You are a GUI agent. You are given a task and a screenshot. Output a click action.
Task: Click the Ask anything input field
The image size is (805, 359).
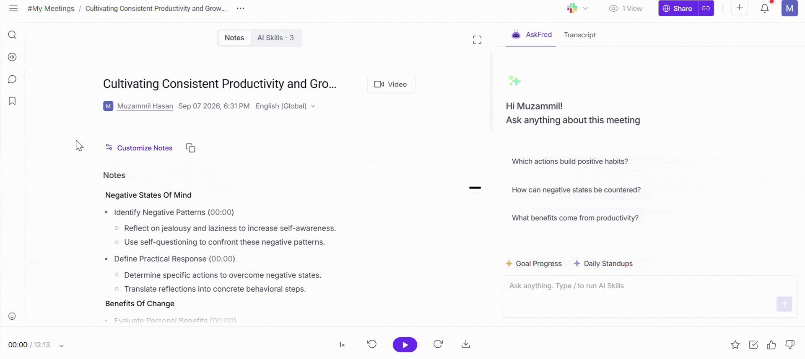click(x=650, y=296)
